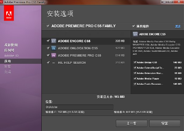Click the 驱动器 C: 352 MB disk info

65,112
